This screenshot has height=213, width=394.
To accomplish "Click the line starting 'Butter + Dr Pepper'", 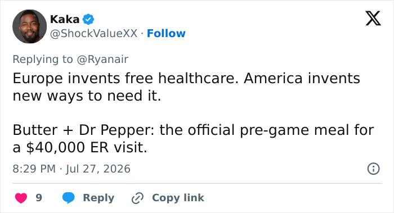I will (x=193, y=130).
